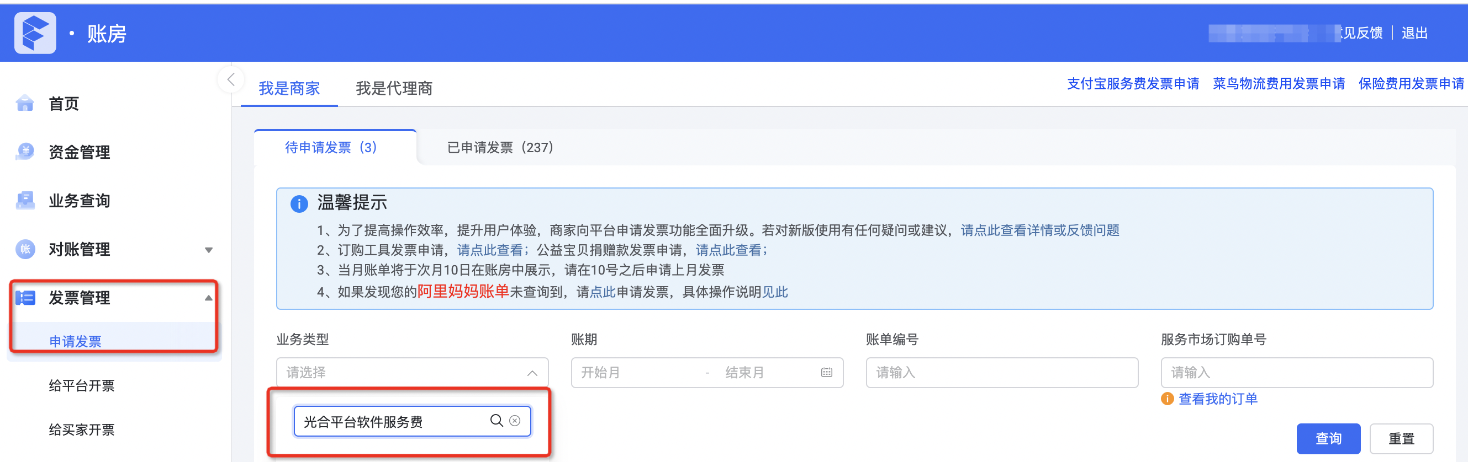Viewport: 1468px width, 462px height.
Task: Click the 温馨提示 heading text
Action: pyautogui.click(x=352, y=202)
